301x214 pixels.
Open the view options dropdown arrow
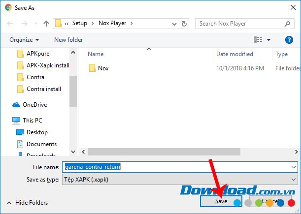[269, 40]
